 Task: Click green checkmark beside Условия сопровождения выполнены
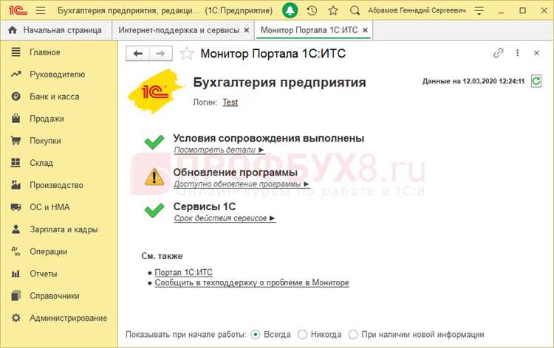pos(154,142)
